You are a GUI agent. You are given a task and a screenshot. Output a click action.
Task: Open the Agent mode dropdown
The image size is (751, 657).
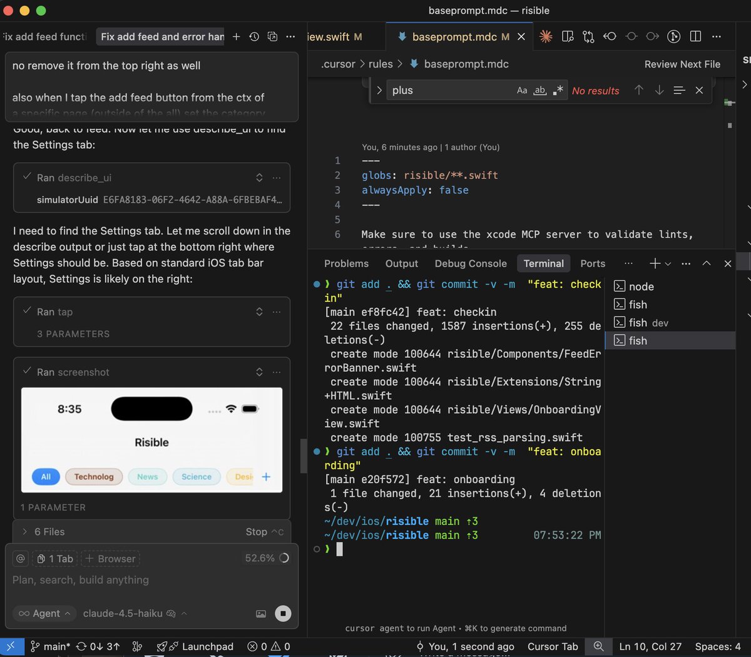click(44, 613)
